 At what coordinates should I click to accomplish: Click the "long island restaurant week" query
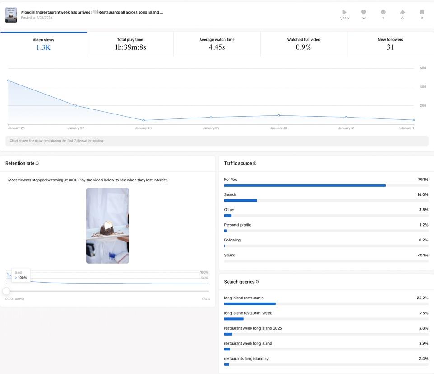pyautogui.click(x=248, y=313)
